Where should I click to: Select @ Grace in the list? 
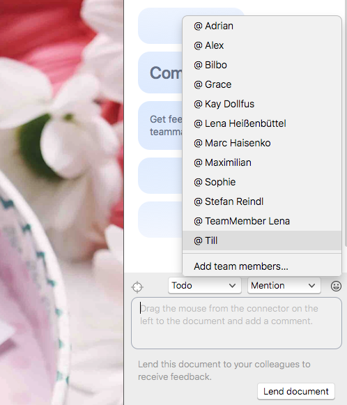(x=262, y=84)
